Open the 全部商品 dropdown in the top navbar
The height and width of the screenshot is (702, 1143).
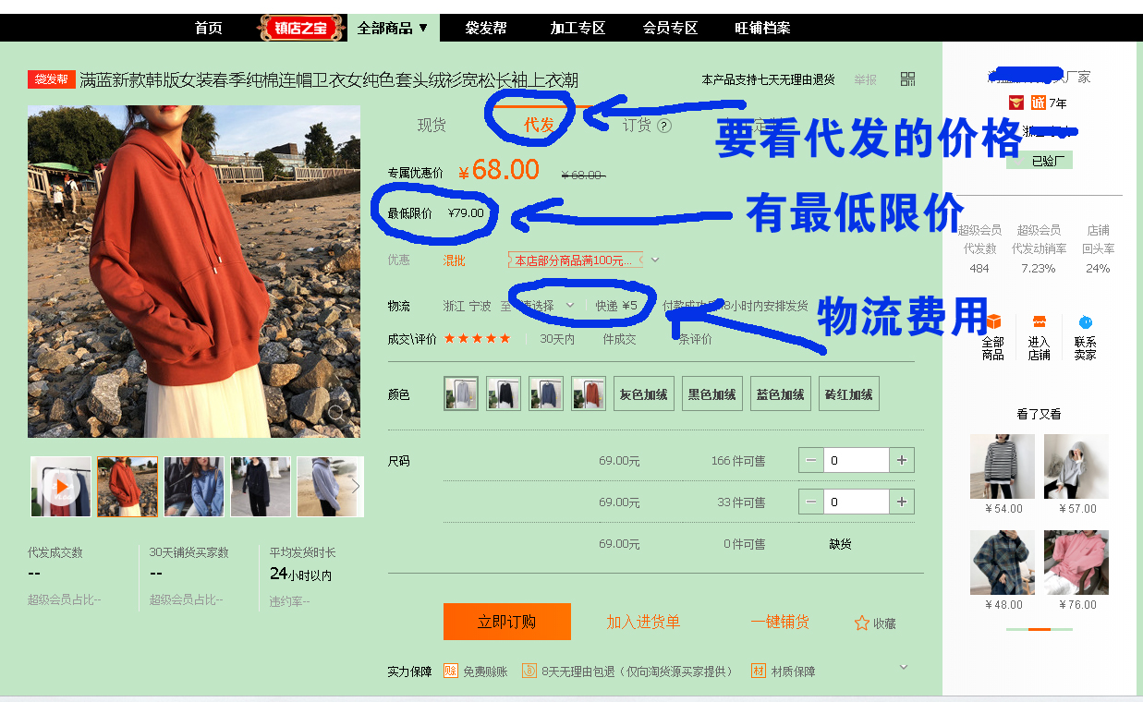389,28
